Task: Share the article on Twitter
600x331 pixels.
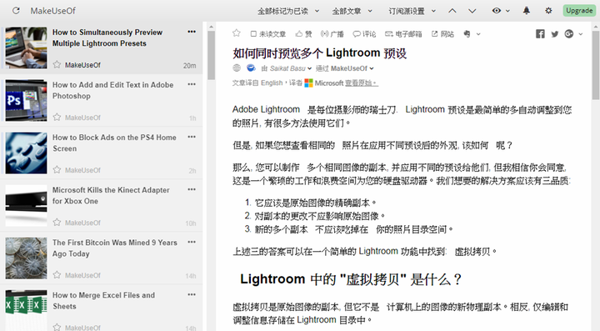Action: (x=555, y=34)
